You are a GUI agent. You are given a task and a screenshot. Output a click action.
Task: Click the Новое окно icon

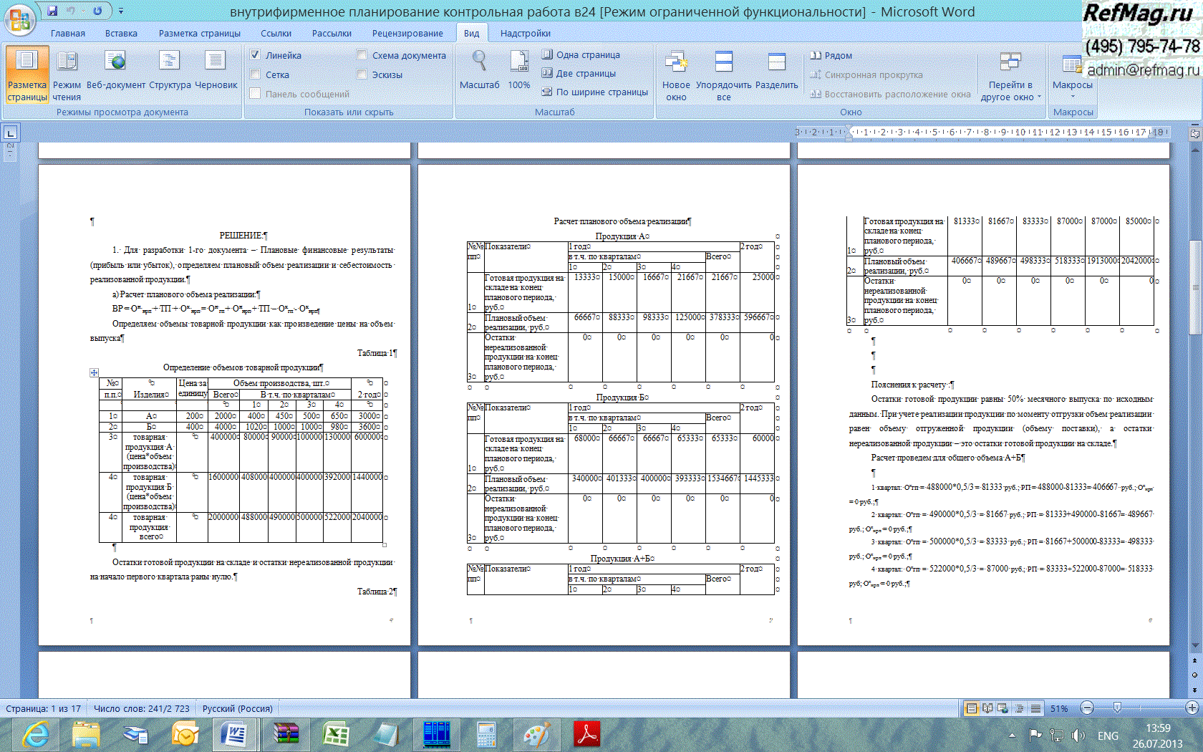pos(676,70)
